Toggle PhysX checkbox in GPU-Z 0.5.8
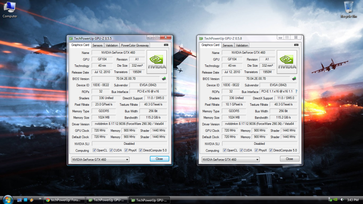 pyautogui.click(x=256, y=150)
